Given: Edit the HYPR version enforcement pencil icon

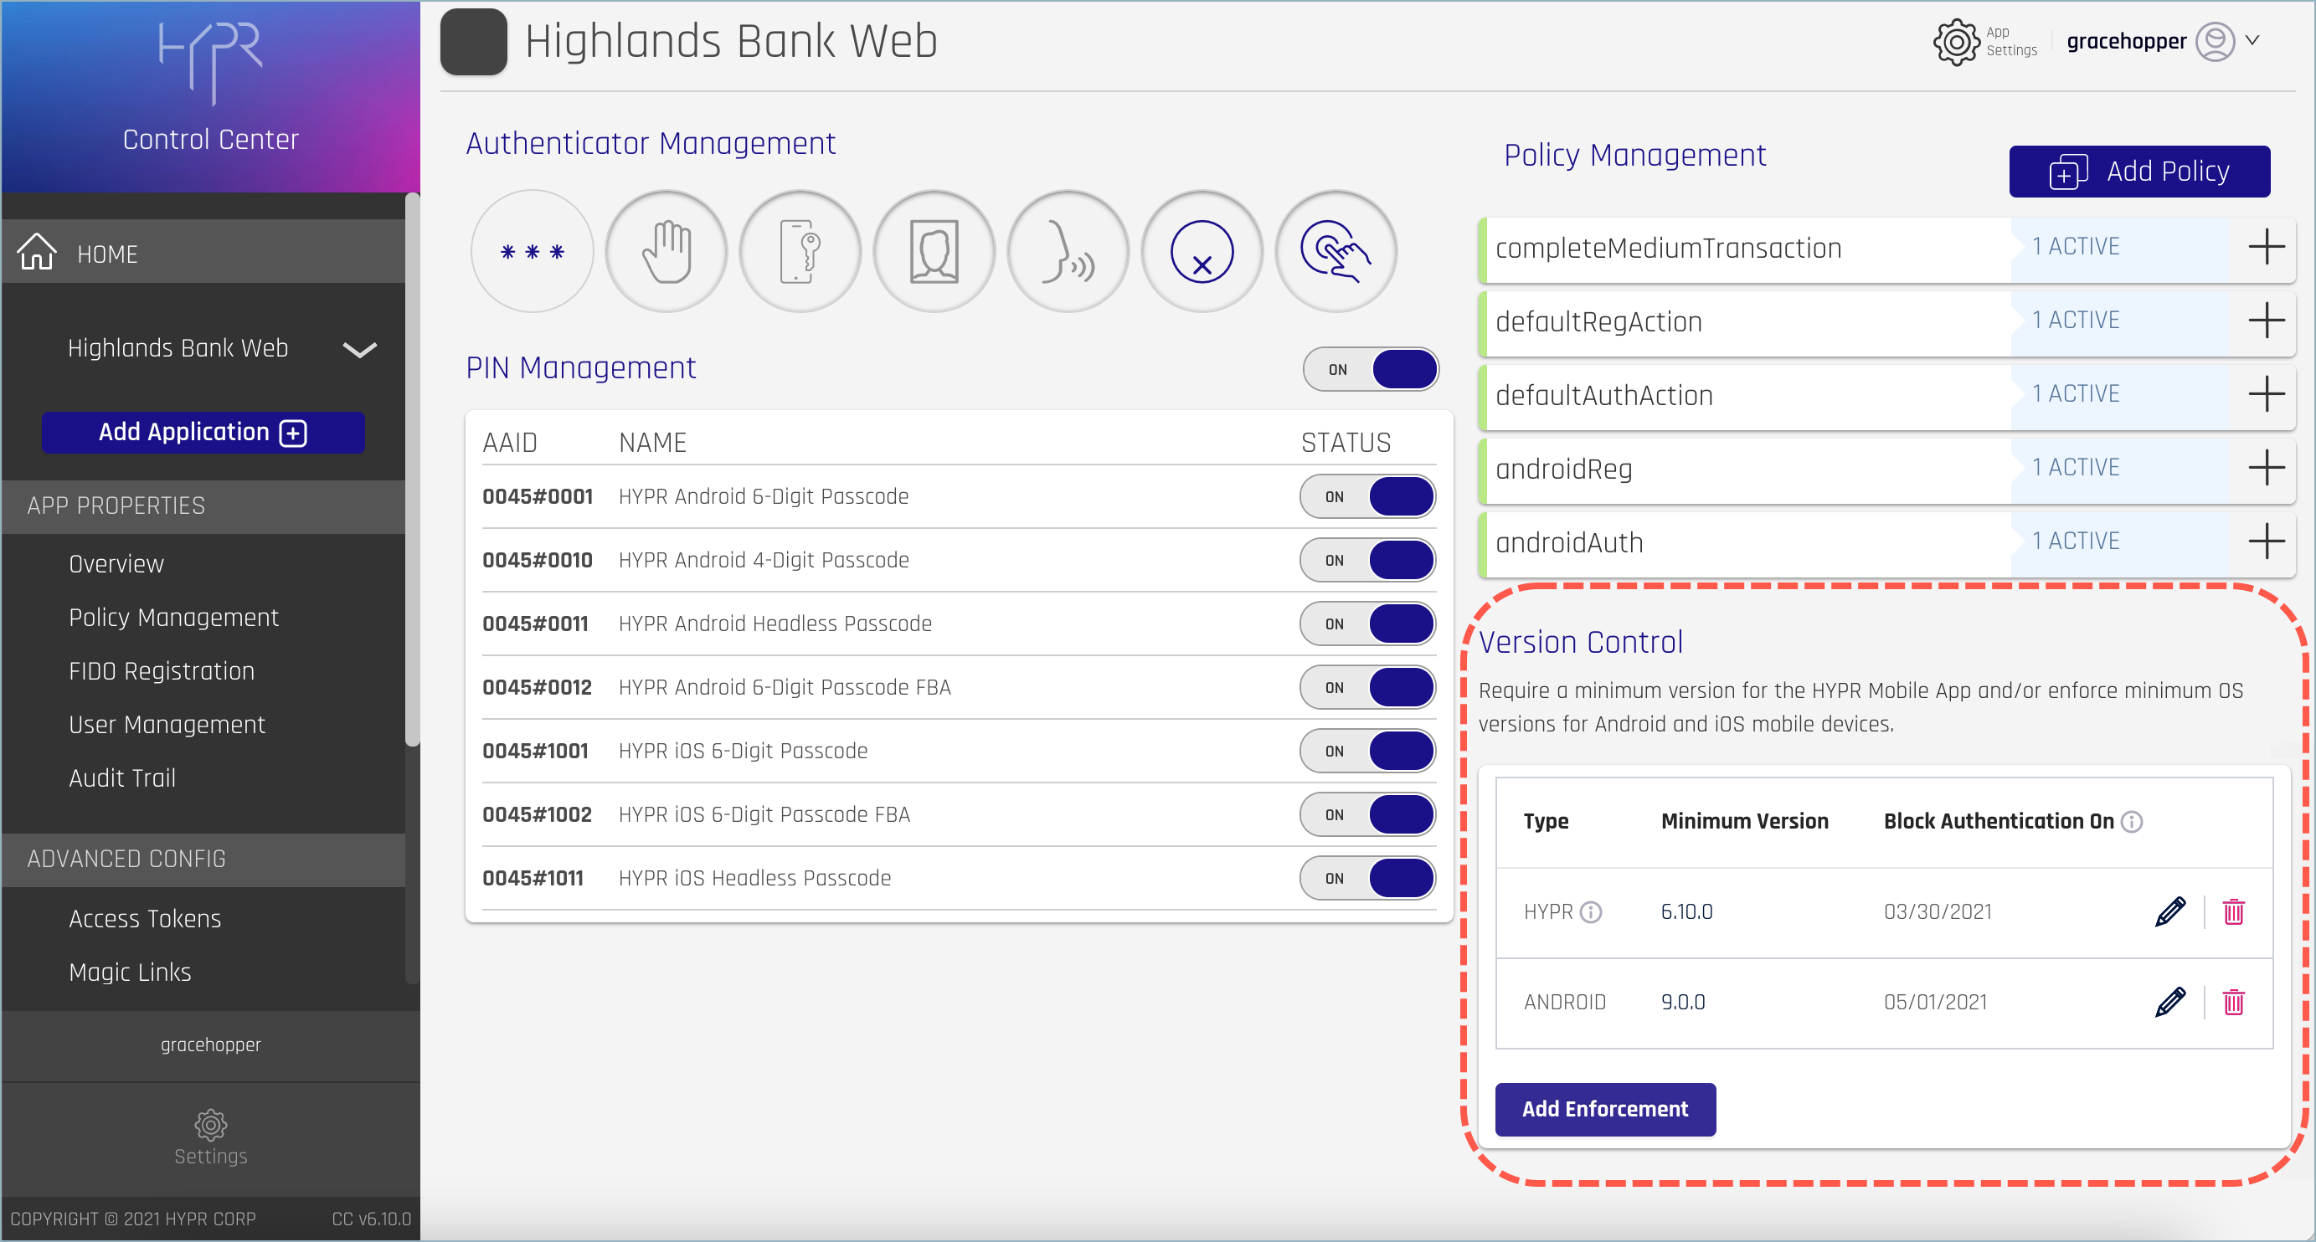Looking at the screenshot, I should [2169, 911].
